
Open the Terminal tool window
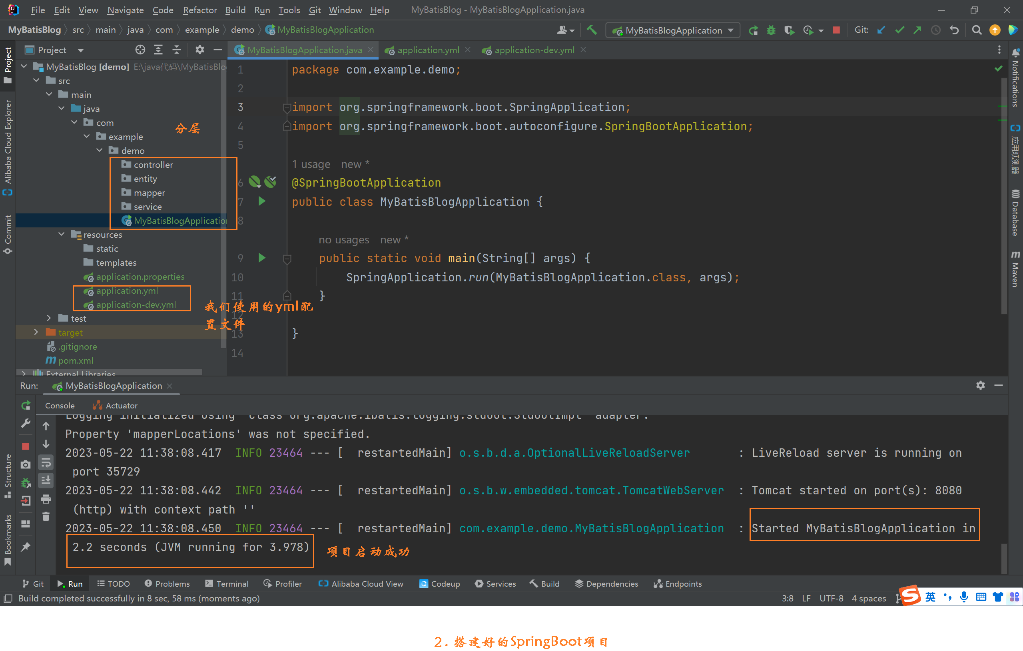click(226, 583)
